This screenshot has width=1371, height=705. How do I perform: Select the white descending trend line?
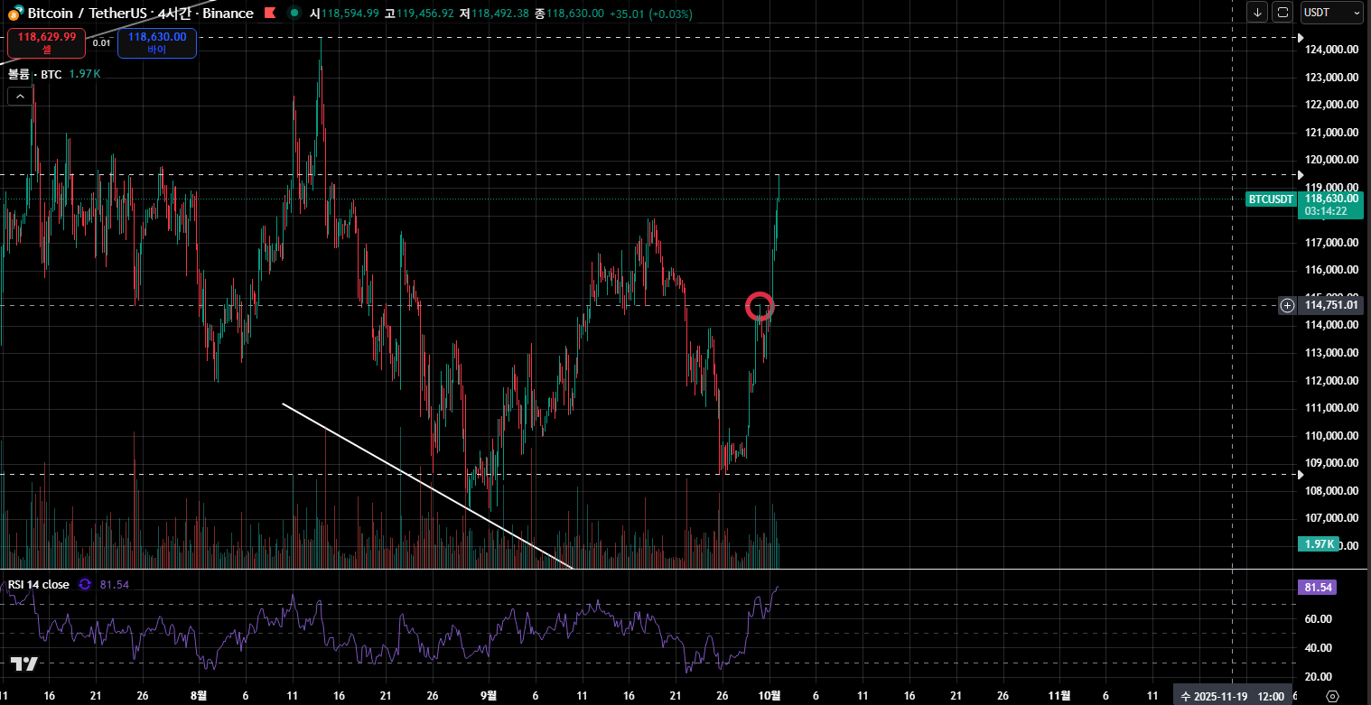[x=428, y=487]
